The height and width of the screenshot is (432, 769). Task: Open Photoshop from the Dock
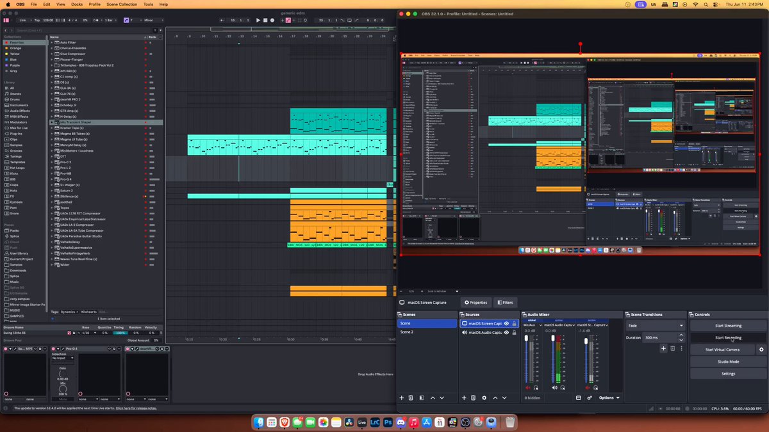[x=388, y=422]
